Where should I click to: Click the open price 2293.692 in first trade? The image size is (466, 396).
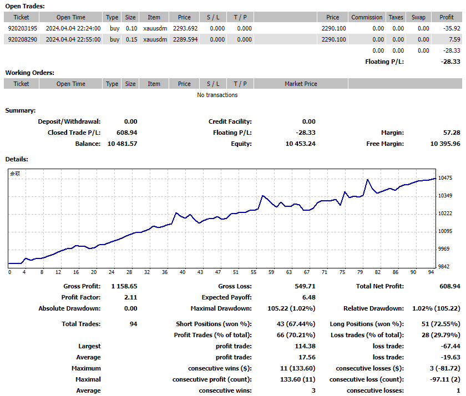click(184, 28)
